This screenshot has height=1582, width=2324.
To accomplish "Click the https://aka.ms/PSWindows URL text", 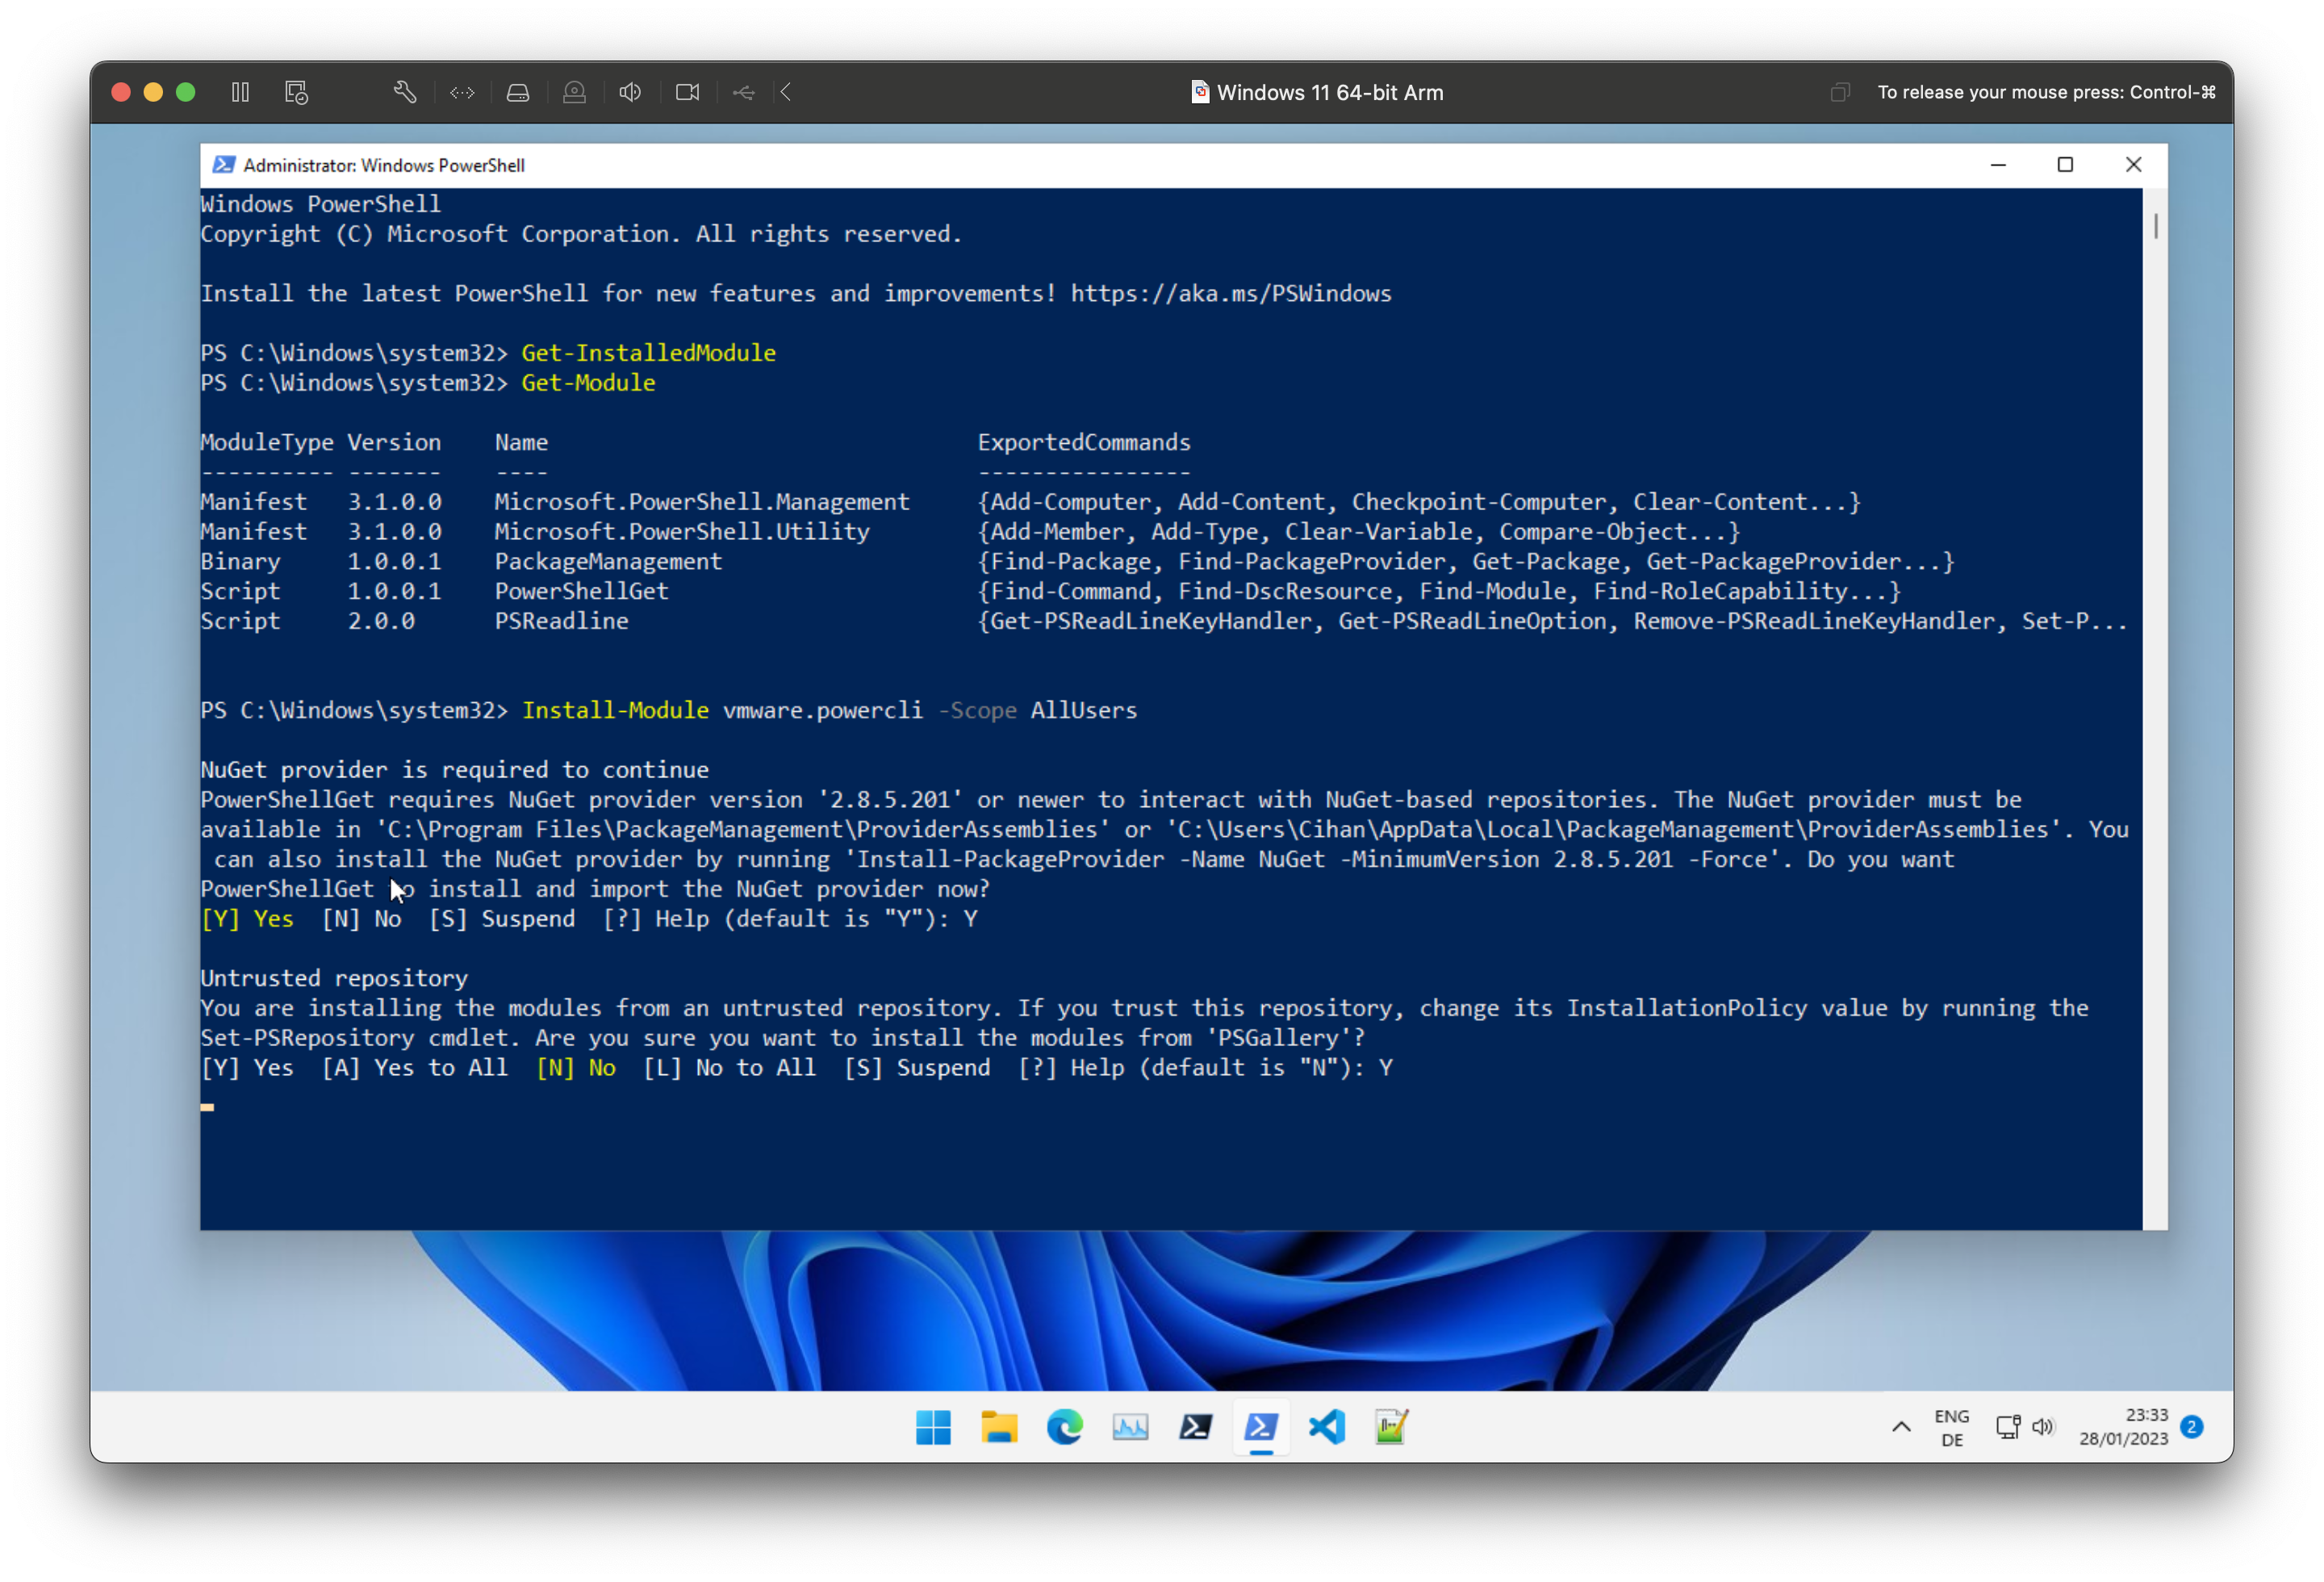I will click(1231, 294).
